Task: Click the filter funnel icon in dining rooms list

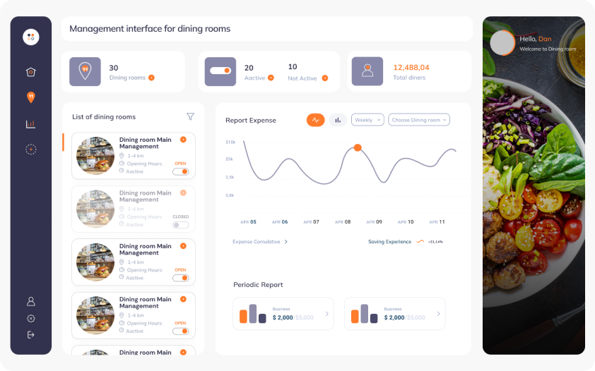Action: tap(191, 116)
